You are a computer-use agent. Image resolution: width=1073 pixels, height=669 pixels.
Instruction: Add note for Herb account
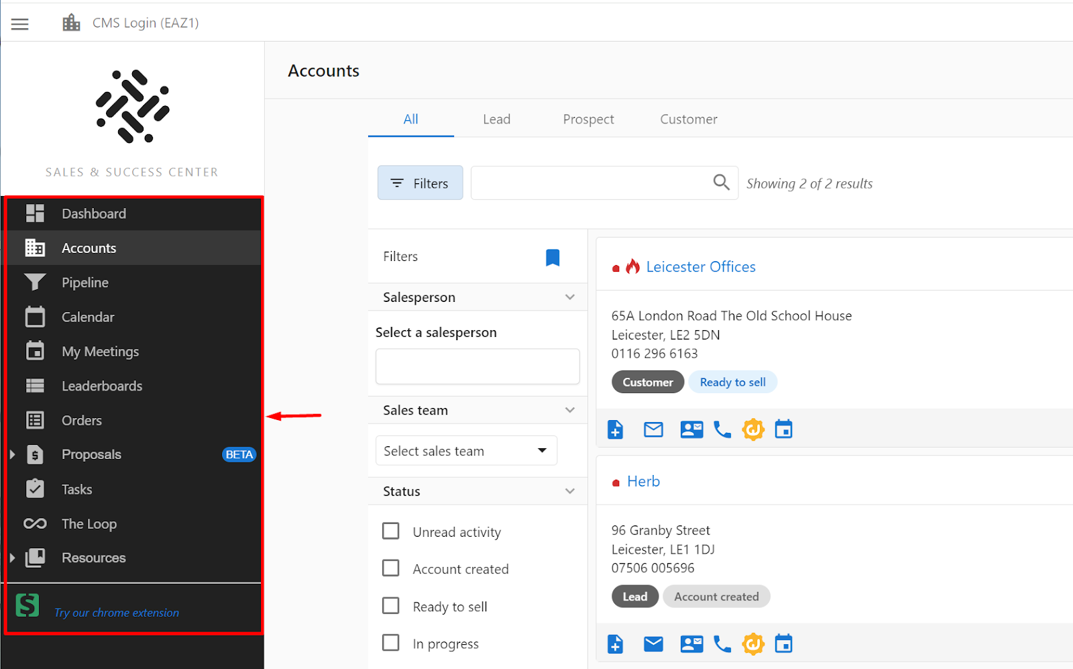(615, 644)
